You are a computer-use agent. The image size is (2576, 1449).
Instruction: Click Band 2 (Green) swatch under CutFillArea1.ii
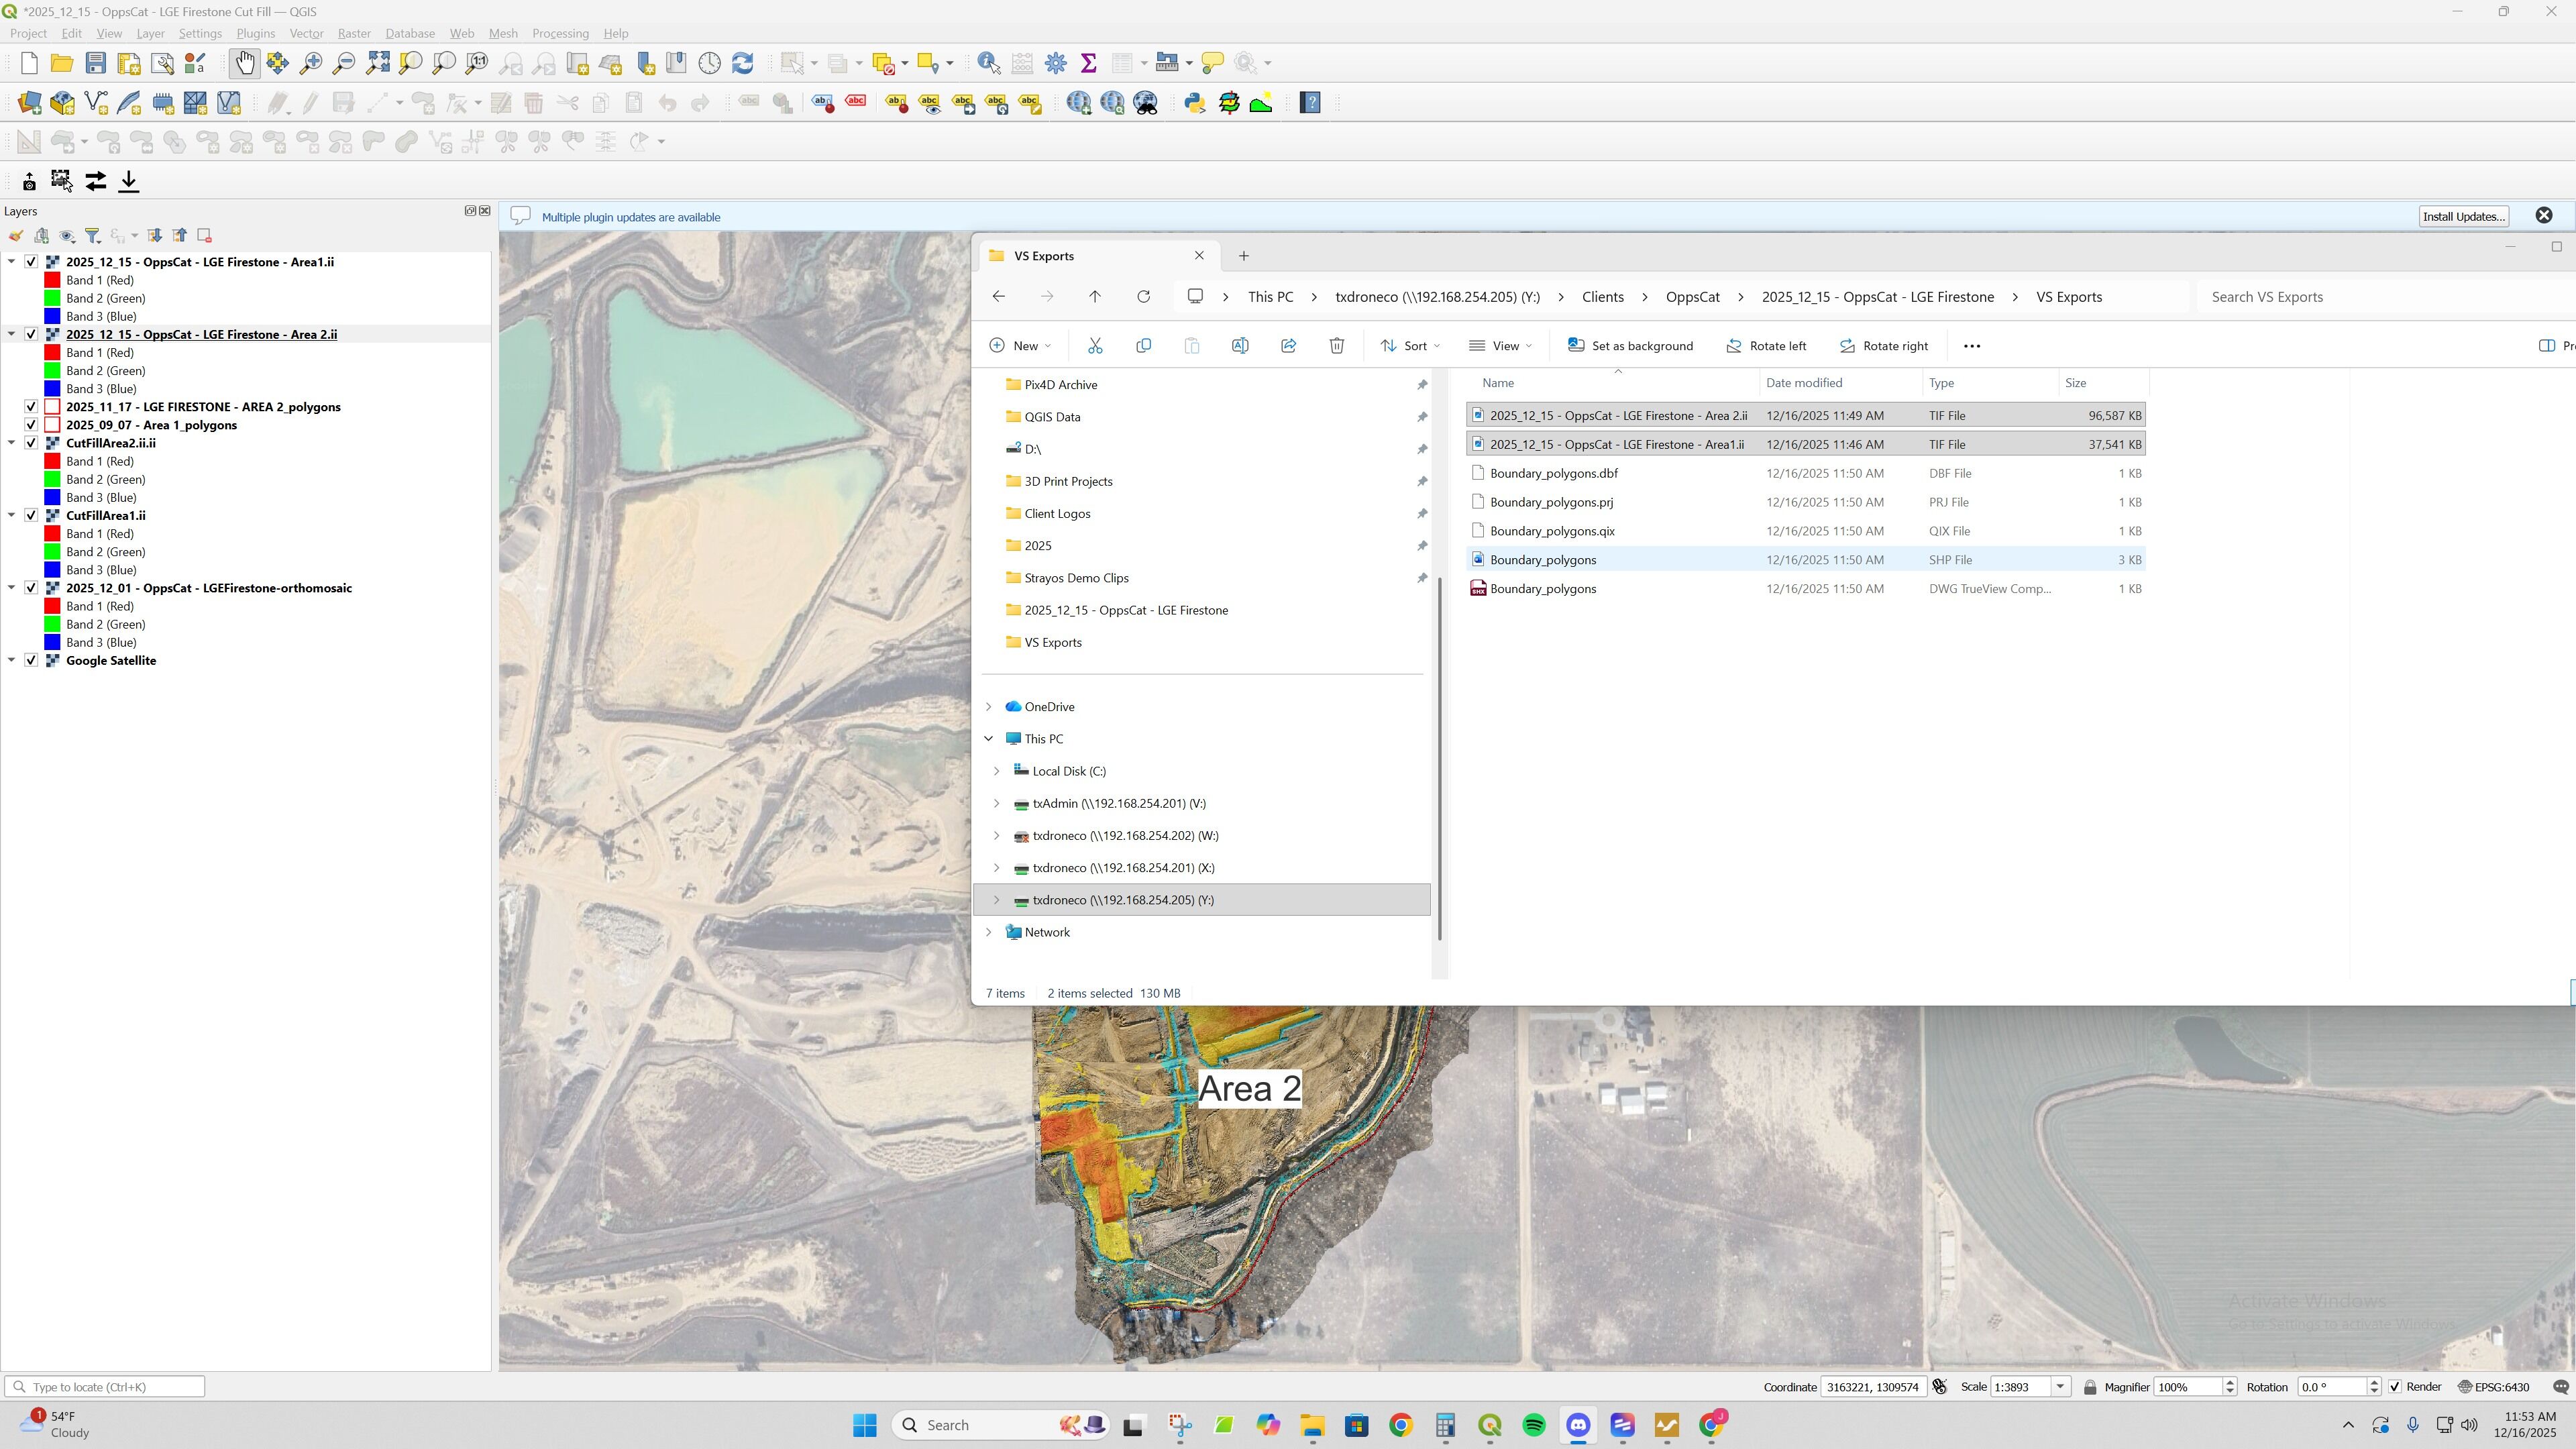coord(52,552)
